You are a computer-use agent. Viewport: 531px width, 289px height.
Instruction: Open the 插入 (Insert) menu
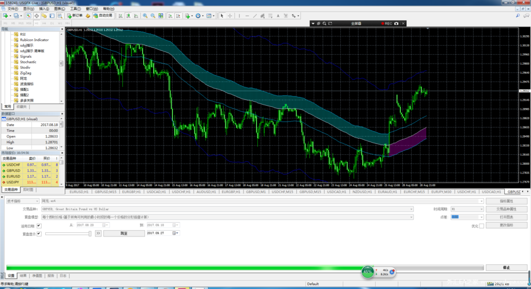[44, 9]
